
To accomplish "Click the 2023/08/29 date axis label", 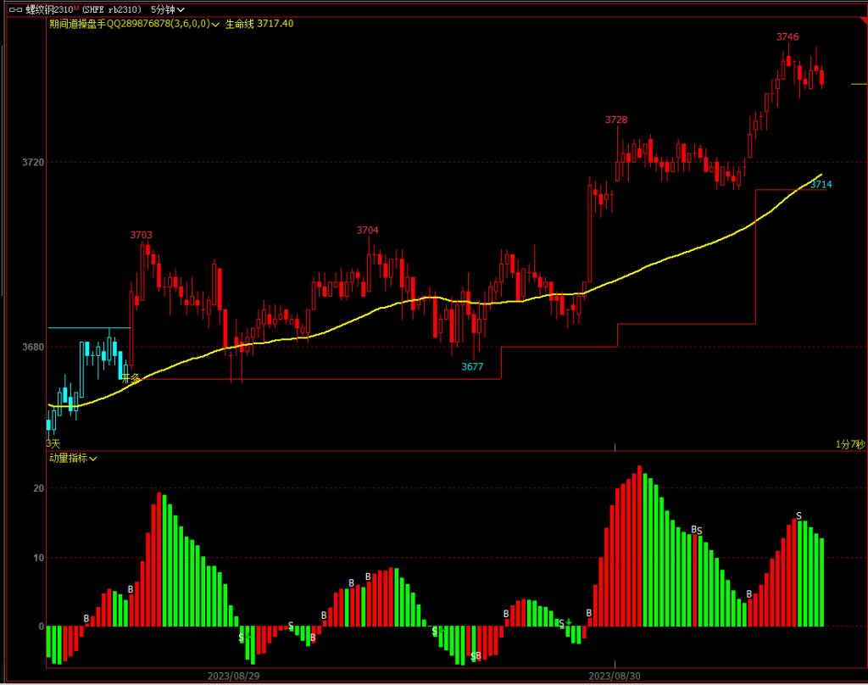I will [x=233, y=676].
